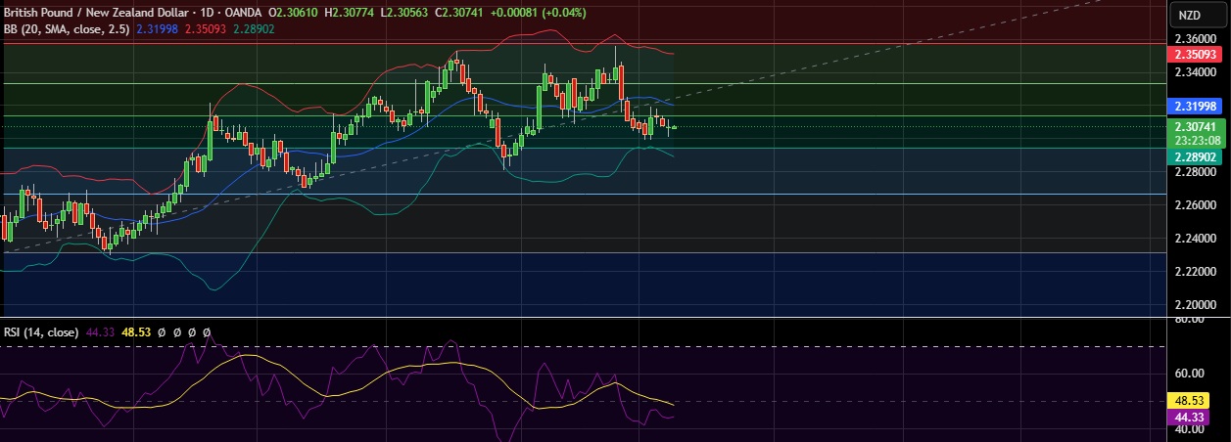Click the yellow 48.53 RSI axis label
The width and height of the screenshot is (1231, 442).
click(x=1190, y=401)
